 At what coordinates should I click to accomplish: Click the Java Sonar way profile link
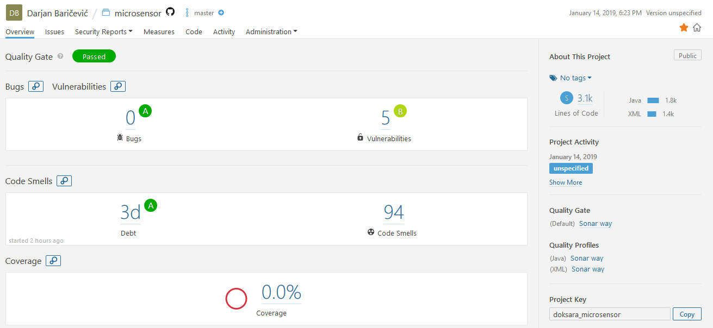tap(587, 258)
